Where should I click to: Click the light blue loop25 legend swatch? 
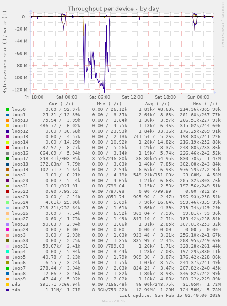pos(8,208)
